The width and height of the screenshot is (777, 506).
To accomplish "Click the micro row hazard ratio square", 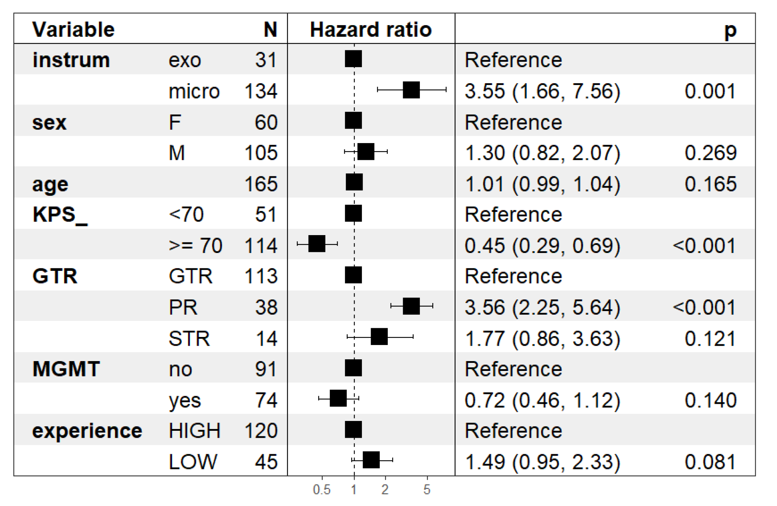I will [x=411, y=90].
